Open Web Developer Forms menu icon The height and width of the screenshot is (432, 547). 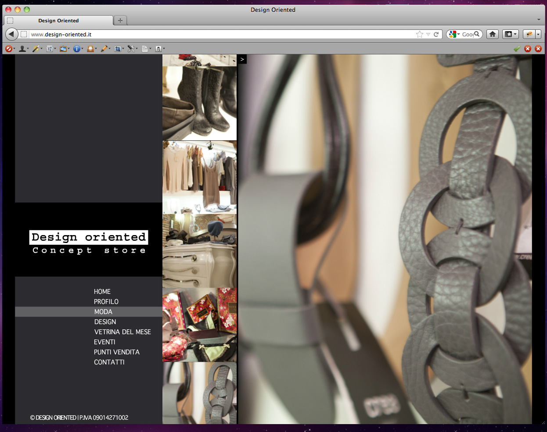49,49
